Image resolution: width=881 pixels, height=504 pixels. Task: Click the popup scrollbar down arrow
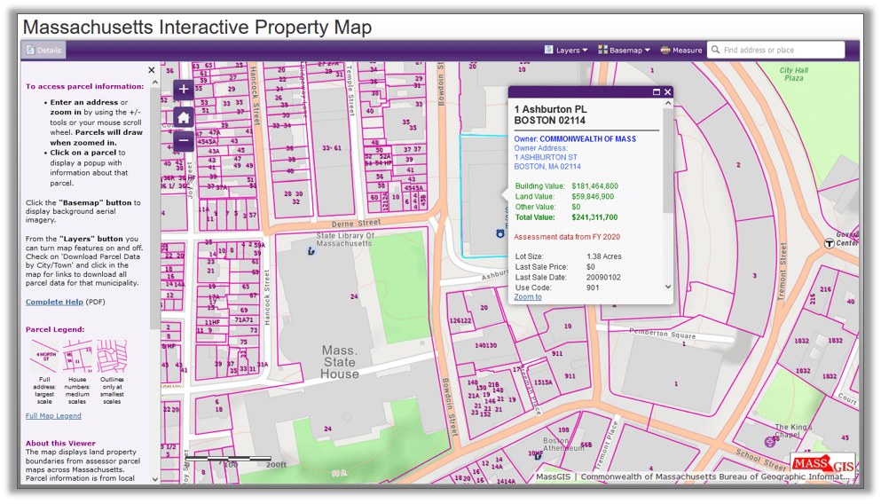pyautogui.click(x=668, y=287)
